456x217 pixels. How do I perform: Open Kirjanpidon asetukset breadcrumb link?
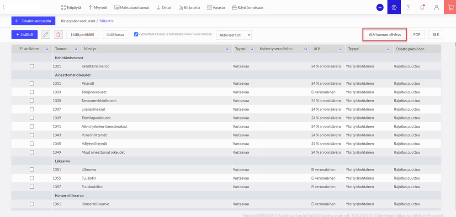[78, 21]
